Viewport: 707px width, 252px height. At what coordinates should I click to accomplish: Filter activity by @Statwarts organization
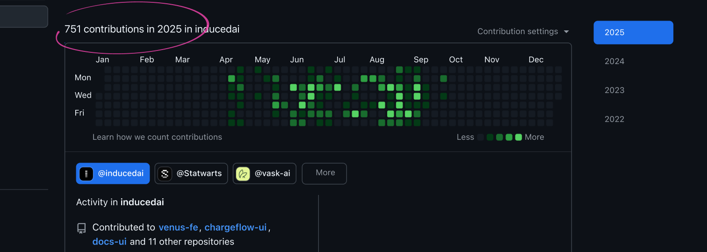[192, 173]
